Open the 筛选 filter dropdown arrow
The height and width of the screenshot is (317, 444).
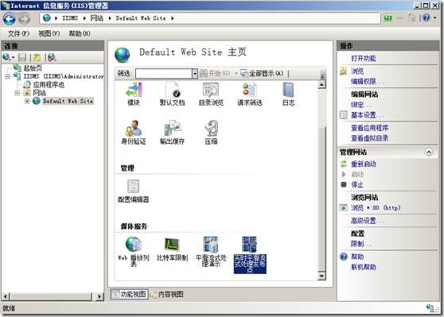pos(195,74)
